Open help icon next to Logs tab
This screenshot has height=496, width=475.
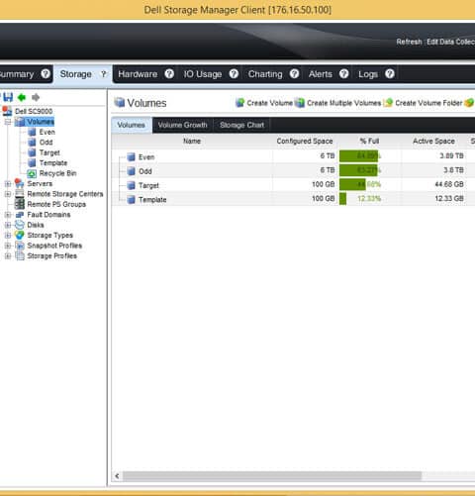[x=390, y=73]
